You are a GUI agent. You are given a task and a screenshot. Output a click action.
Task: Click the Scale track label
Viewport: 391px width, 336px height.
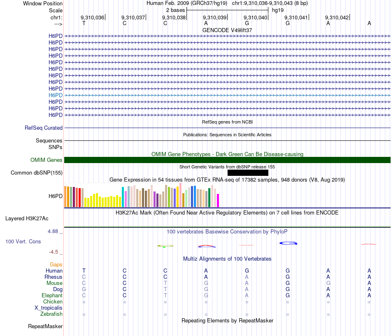(56, 10)
